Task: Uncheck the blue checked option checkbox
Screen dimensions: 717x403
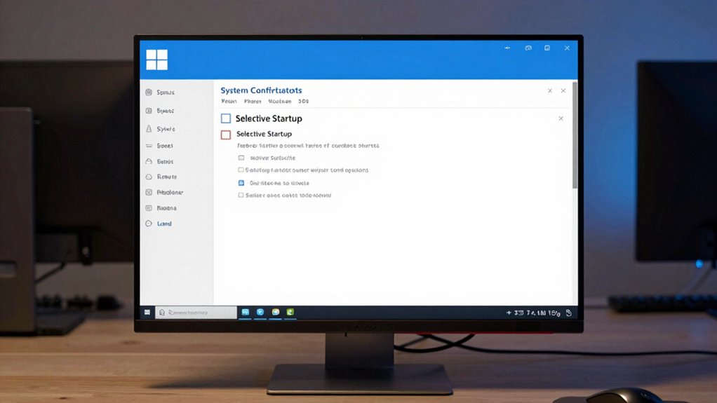Action: coord(241,182)
